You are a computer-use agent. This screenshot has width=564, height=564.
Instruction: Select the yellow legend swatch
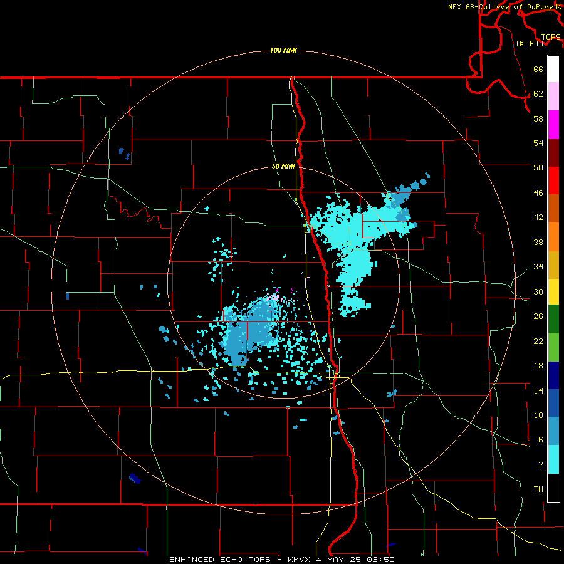tap(553, 291)
